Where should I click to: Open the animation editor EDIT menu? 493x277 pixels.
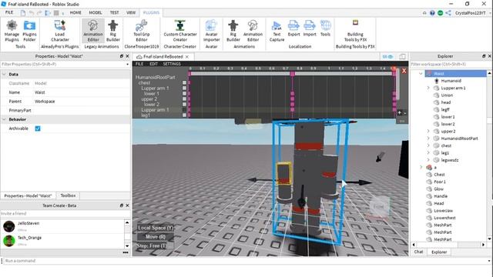point(154,64)
